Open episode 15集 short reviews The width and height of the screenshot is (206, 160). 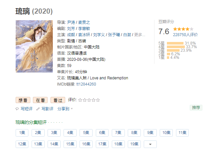click(x=70, y=144)
